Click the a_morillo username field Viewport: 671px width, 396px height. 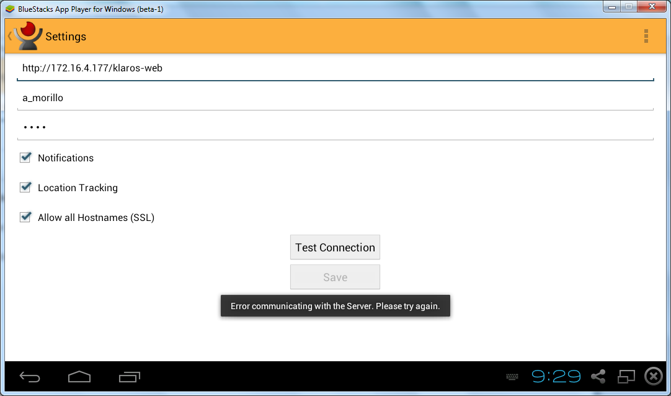(335, 98)
